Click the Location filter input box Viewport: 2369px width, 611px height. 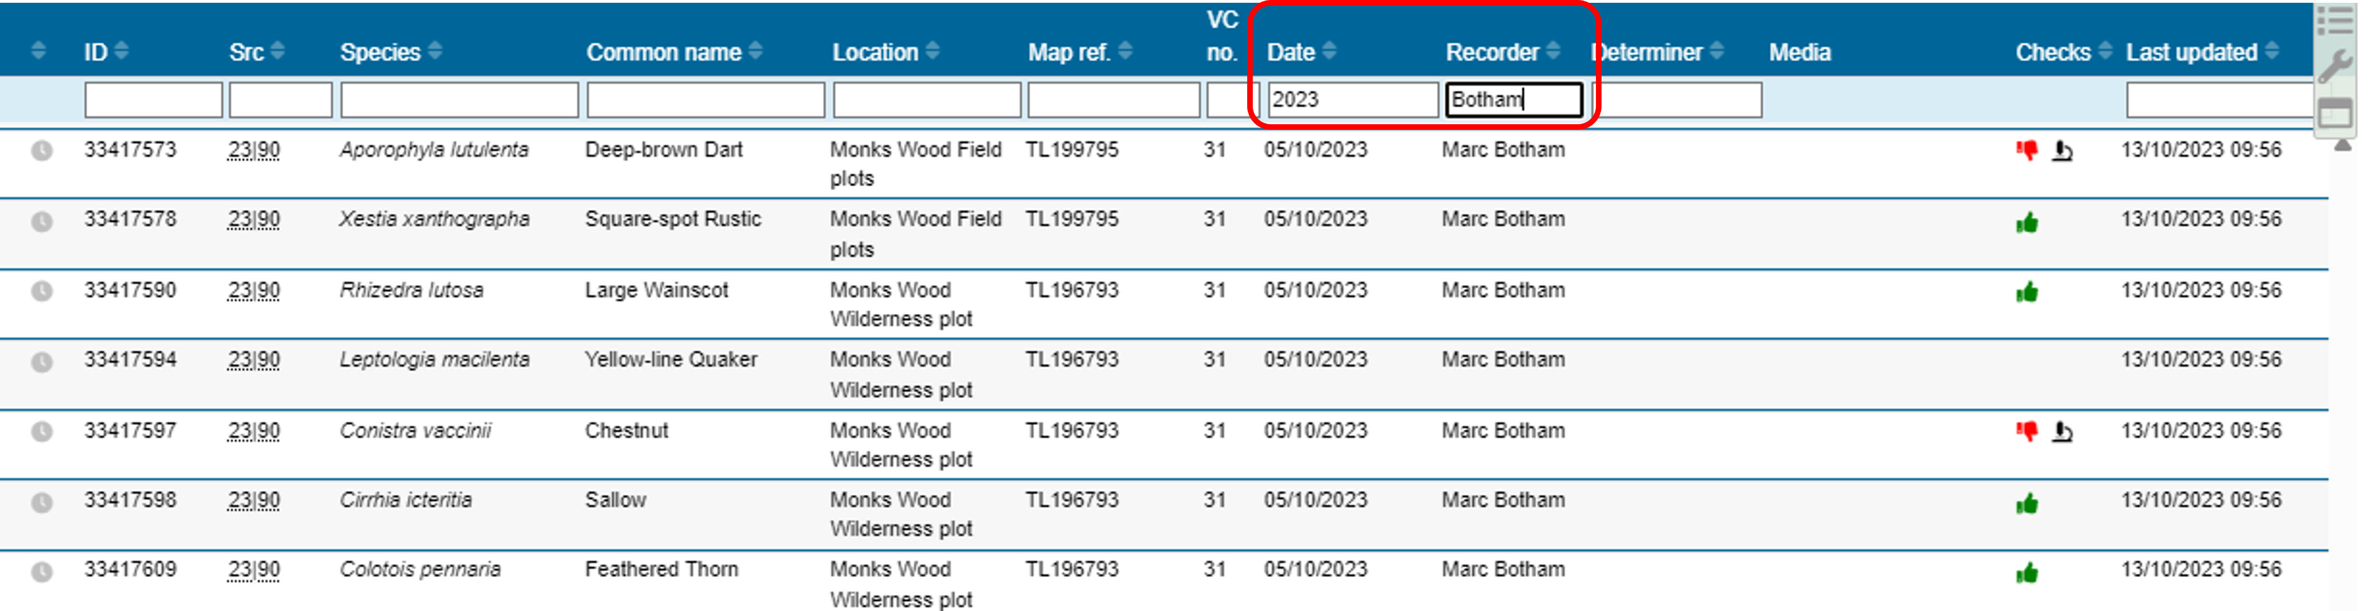927,99
